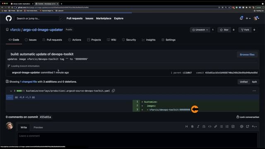Fork the repository
Viewport: 265px width, 149px height.
pos(245,30)
